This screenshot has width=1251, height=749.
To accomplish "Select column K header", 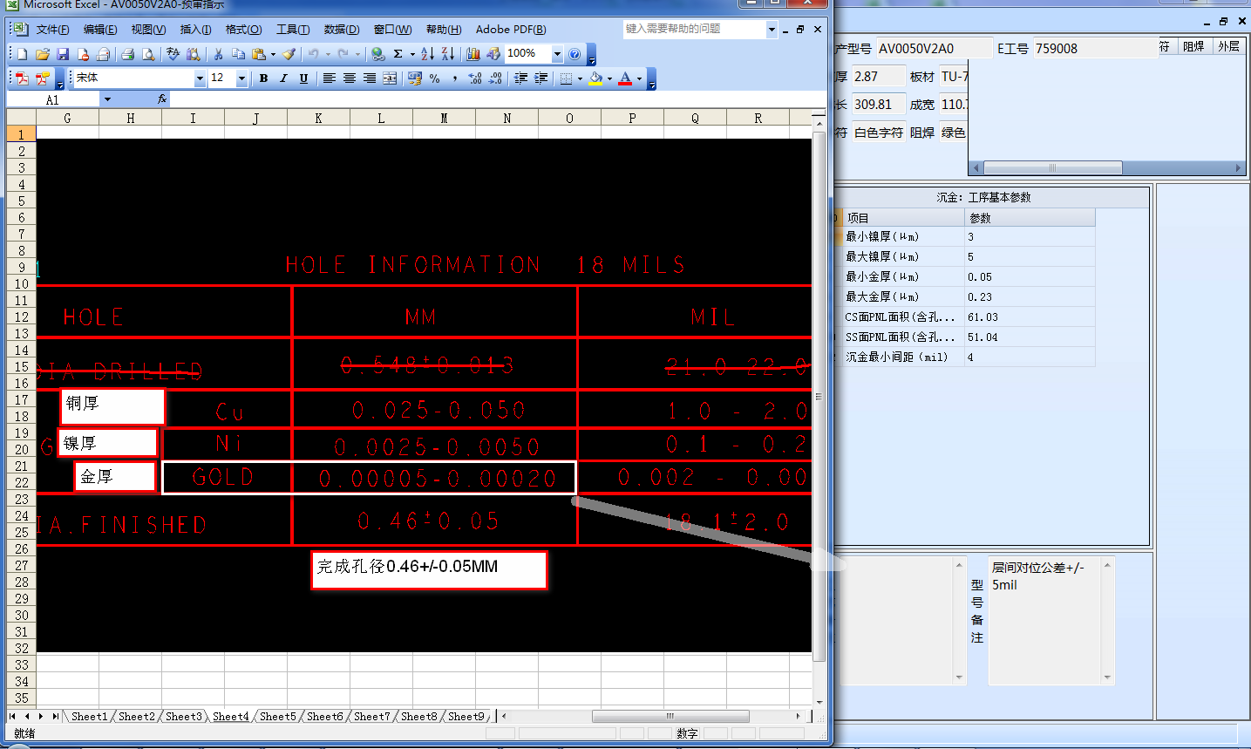I will pyautogui.click(x=318, y=119).
